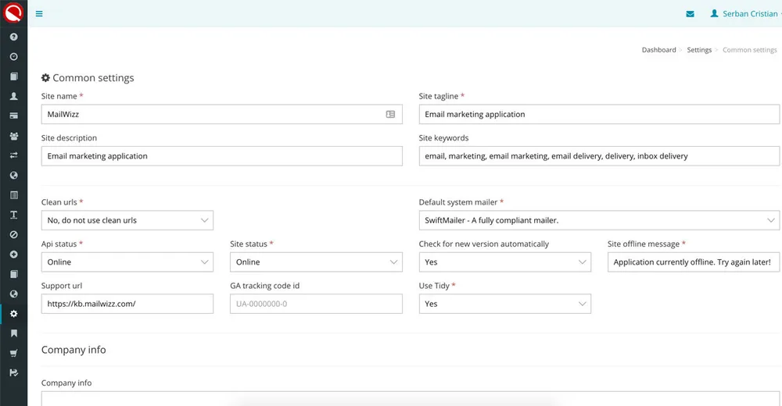Open the Default system mailer dropdown
This screenshot has height=406, width=782.
click(x=599, y=220)
